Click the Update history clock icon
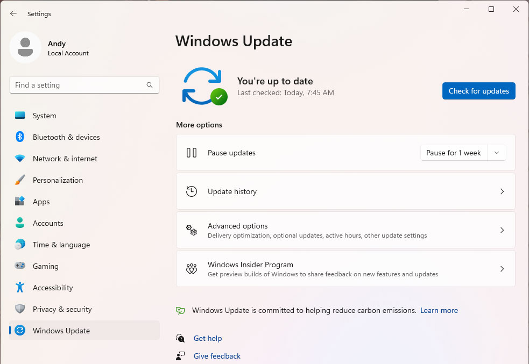Viewport: 529px width, 364px height. tap(191, 191)
